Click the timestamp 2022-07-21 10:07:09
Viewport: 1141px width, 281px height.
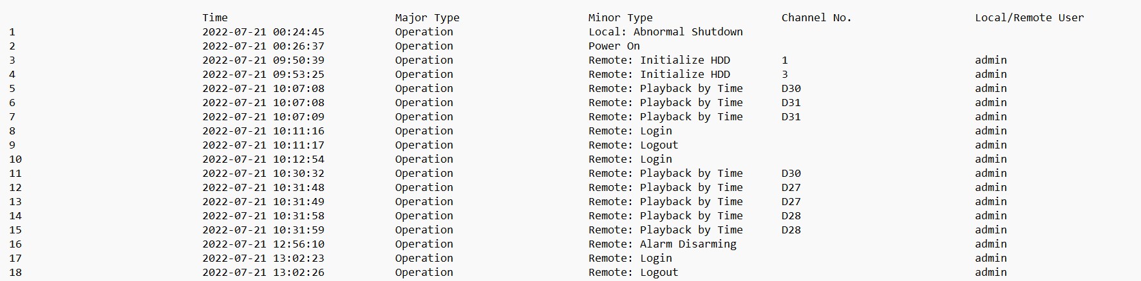[x=263, y=117]
